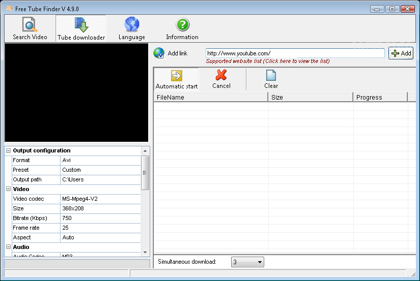Clear the download list
420x281 pixels.
point(271,79)
